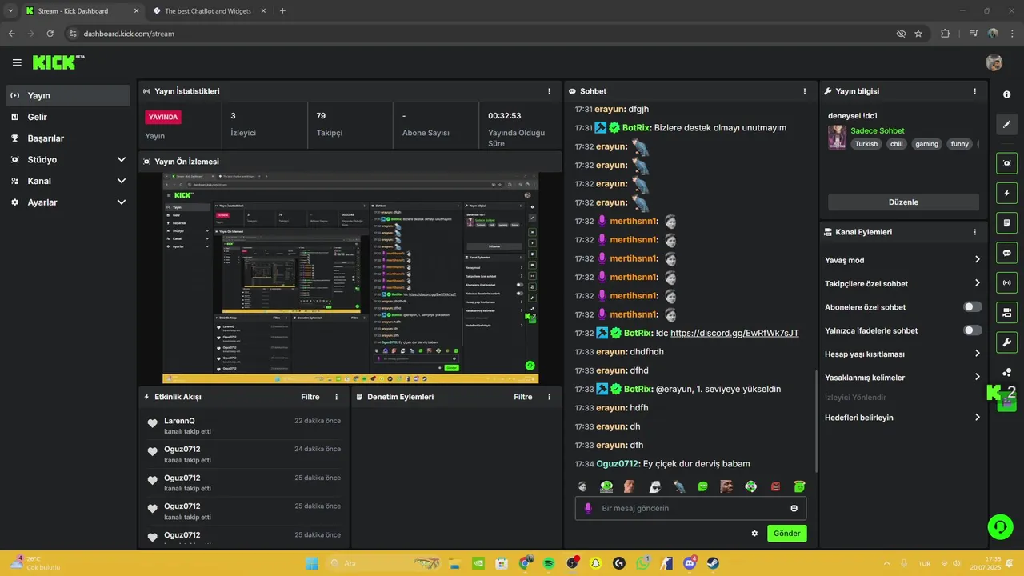This screenshot has height=576, width=1024.
Task: Toggle the stream preview widget icon
Action: click(x=1006, y=163)
